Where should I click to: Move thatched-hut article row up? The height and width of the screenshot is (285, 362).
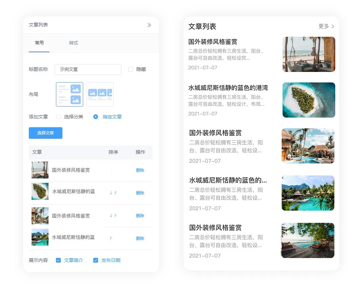[116, 215]
